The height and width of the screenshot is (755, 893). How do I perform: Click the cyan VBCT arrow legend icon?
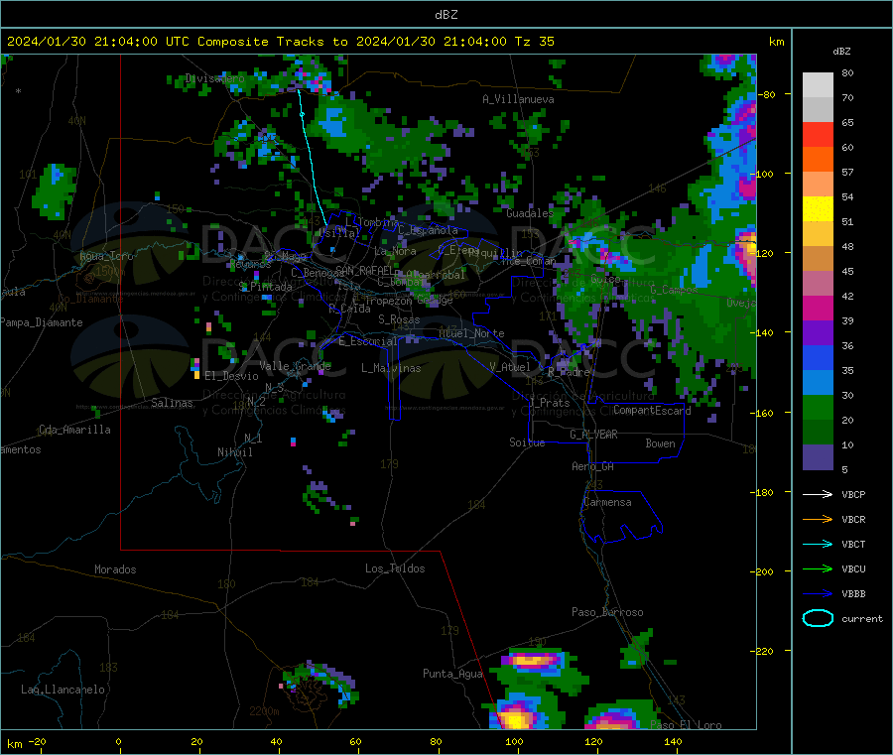(x=818, y=545)
